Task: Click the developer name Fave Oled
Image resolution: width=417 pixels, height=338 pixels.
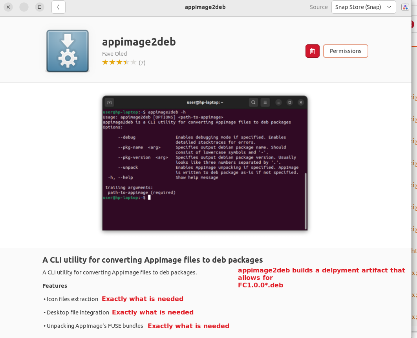Action: [x=114, y=54]
